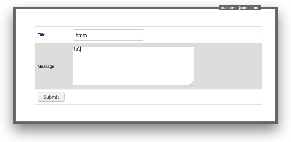
Task: Click the "Title:" label
Action: pos(42,35)
